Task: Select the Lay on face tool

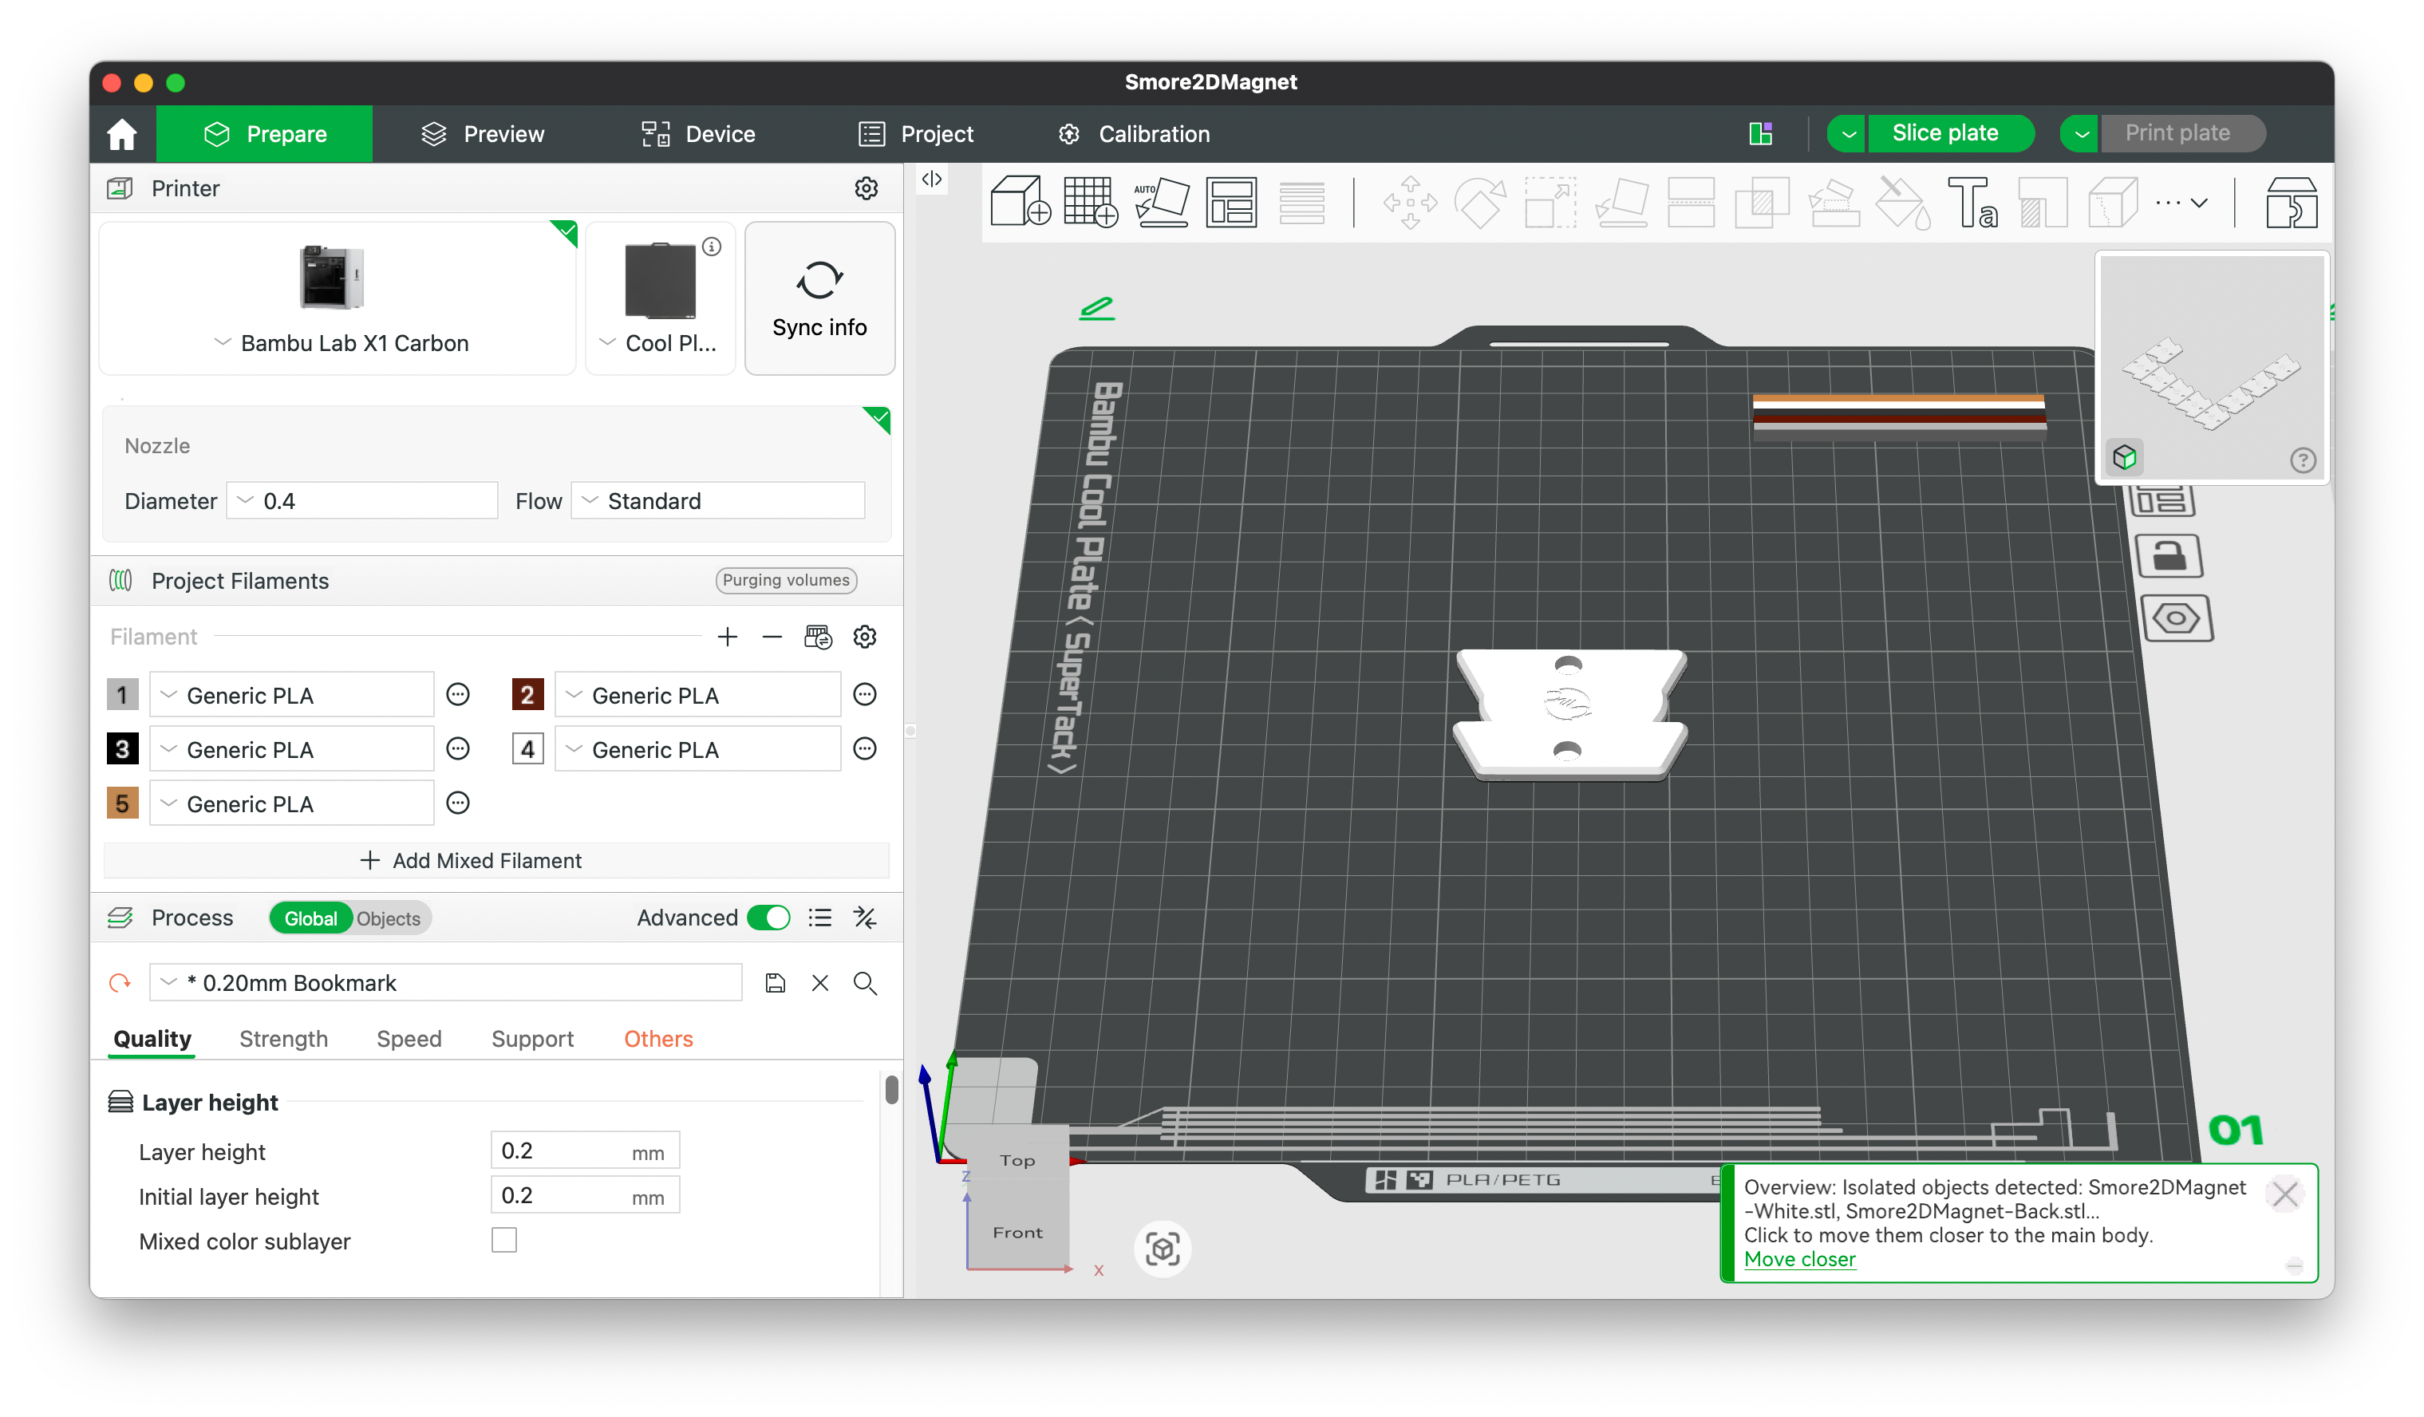Action: pos(1622,202)
